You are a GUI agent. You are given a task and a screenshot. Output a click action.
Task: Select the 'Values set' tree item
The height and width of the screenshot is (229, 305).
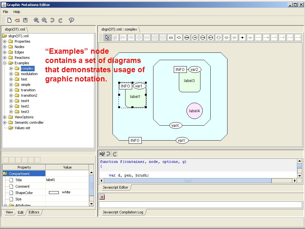[22, 128]
